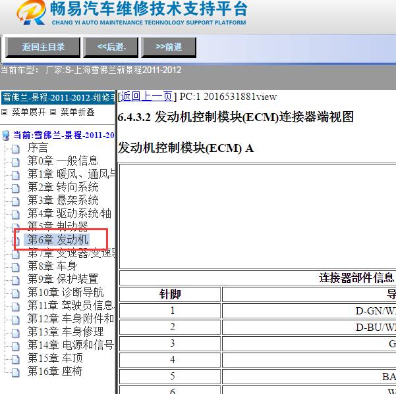Open the 序言 tree entry

coord(38,148)
